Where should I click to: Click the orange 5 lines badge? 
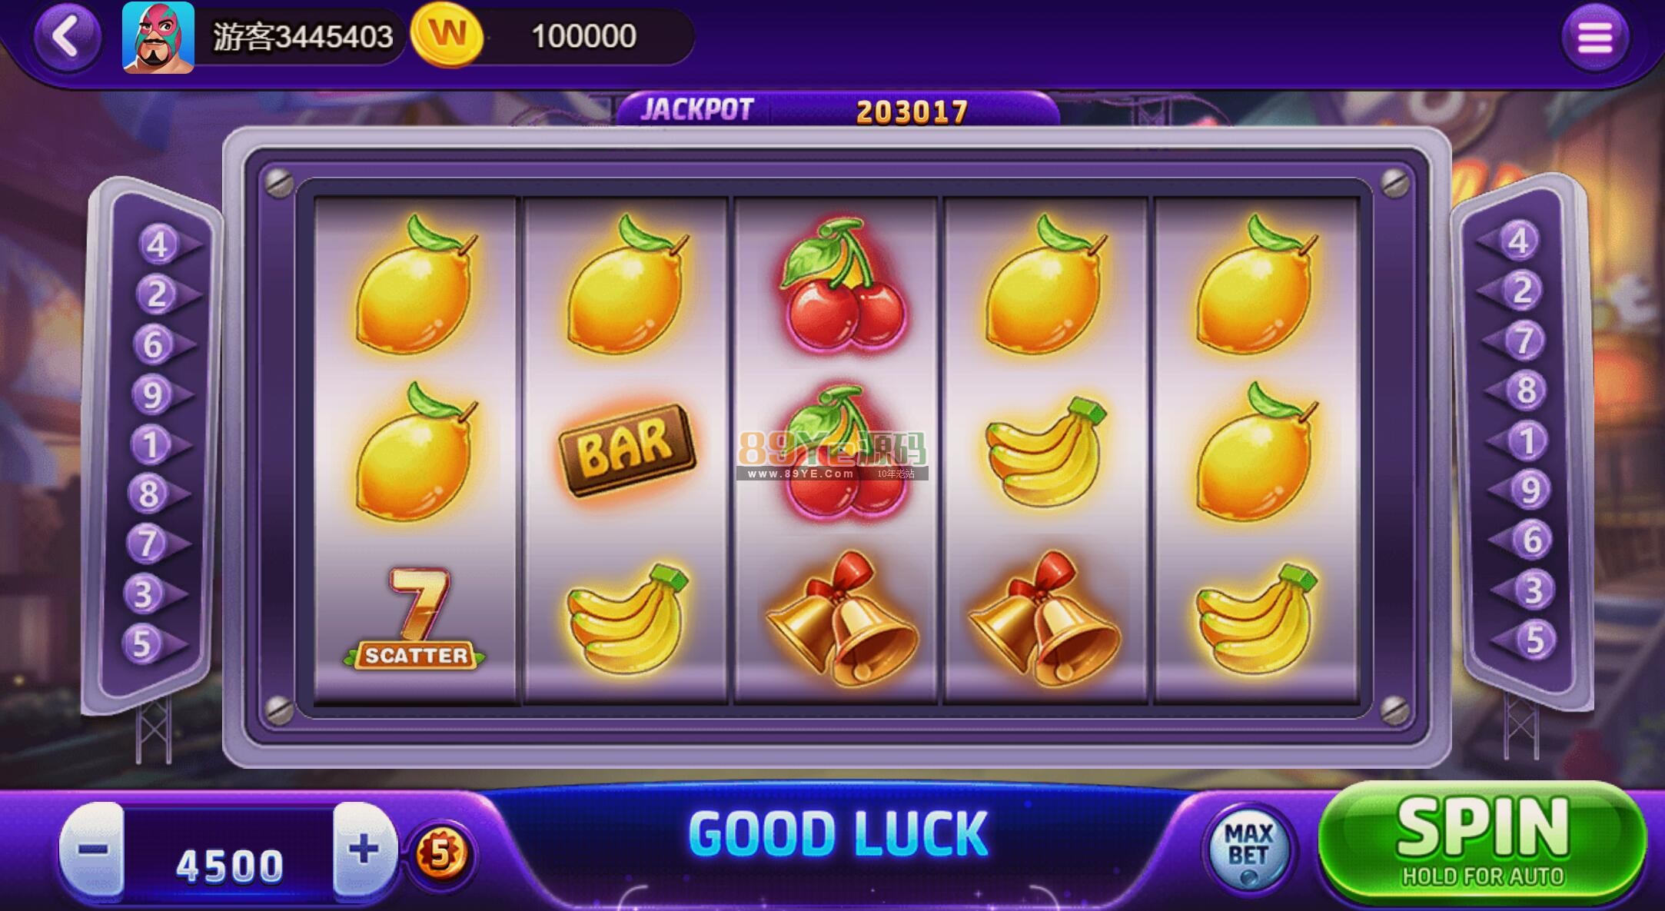tap(441, 853)
